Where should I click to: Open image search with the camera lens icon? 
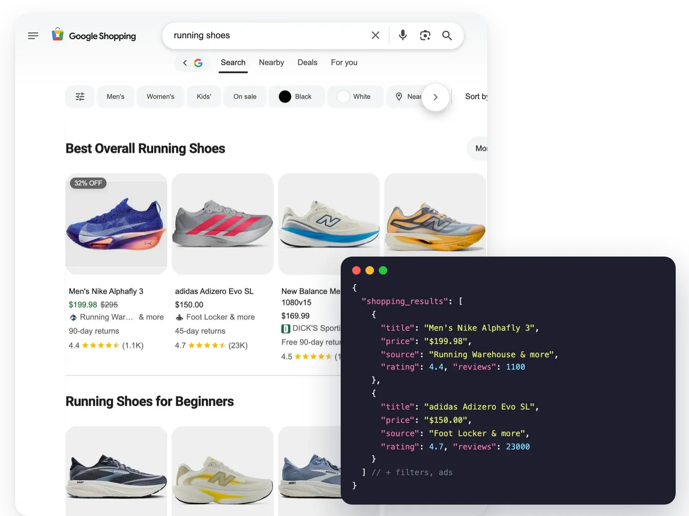click(425, 35)
